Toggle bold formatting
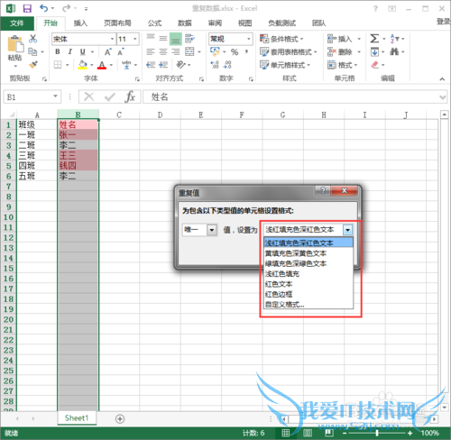 [58, 51]
